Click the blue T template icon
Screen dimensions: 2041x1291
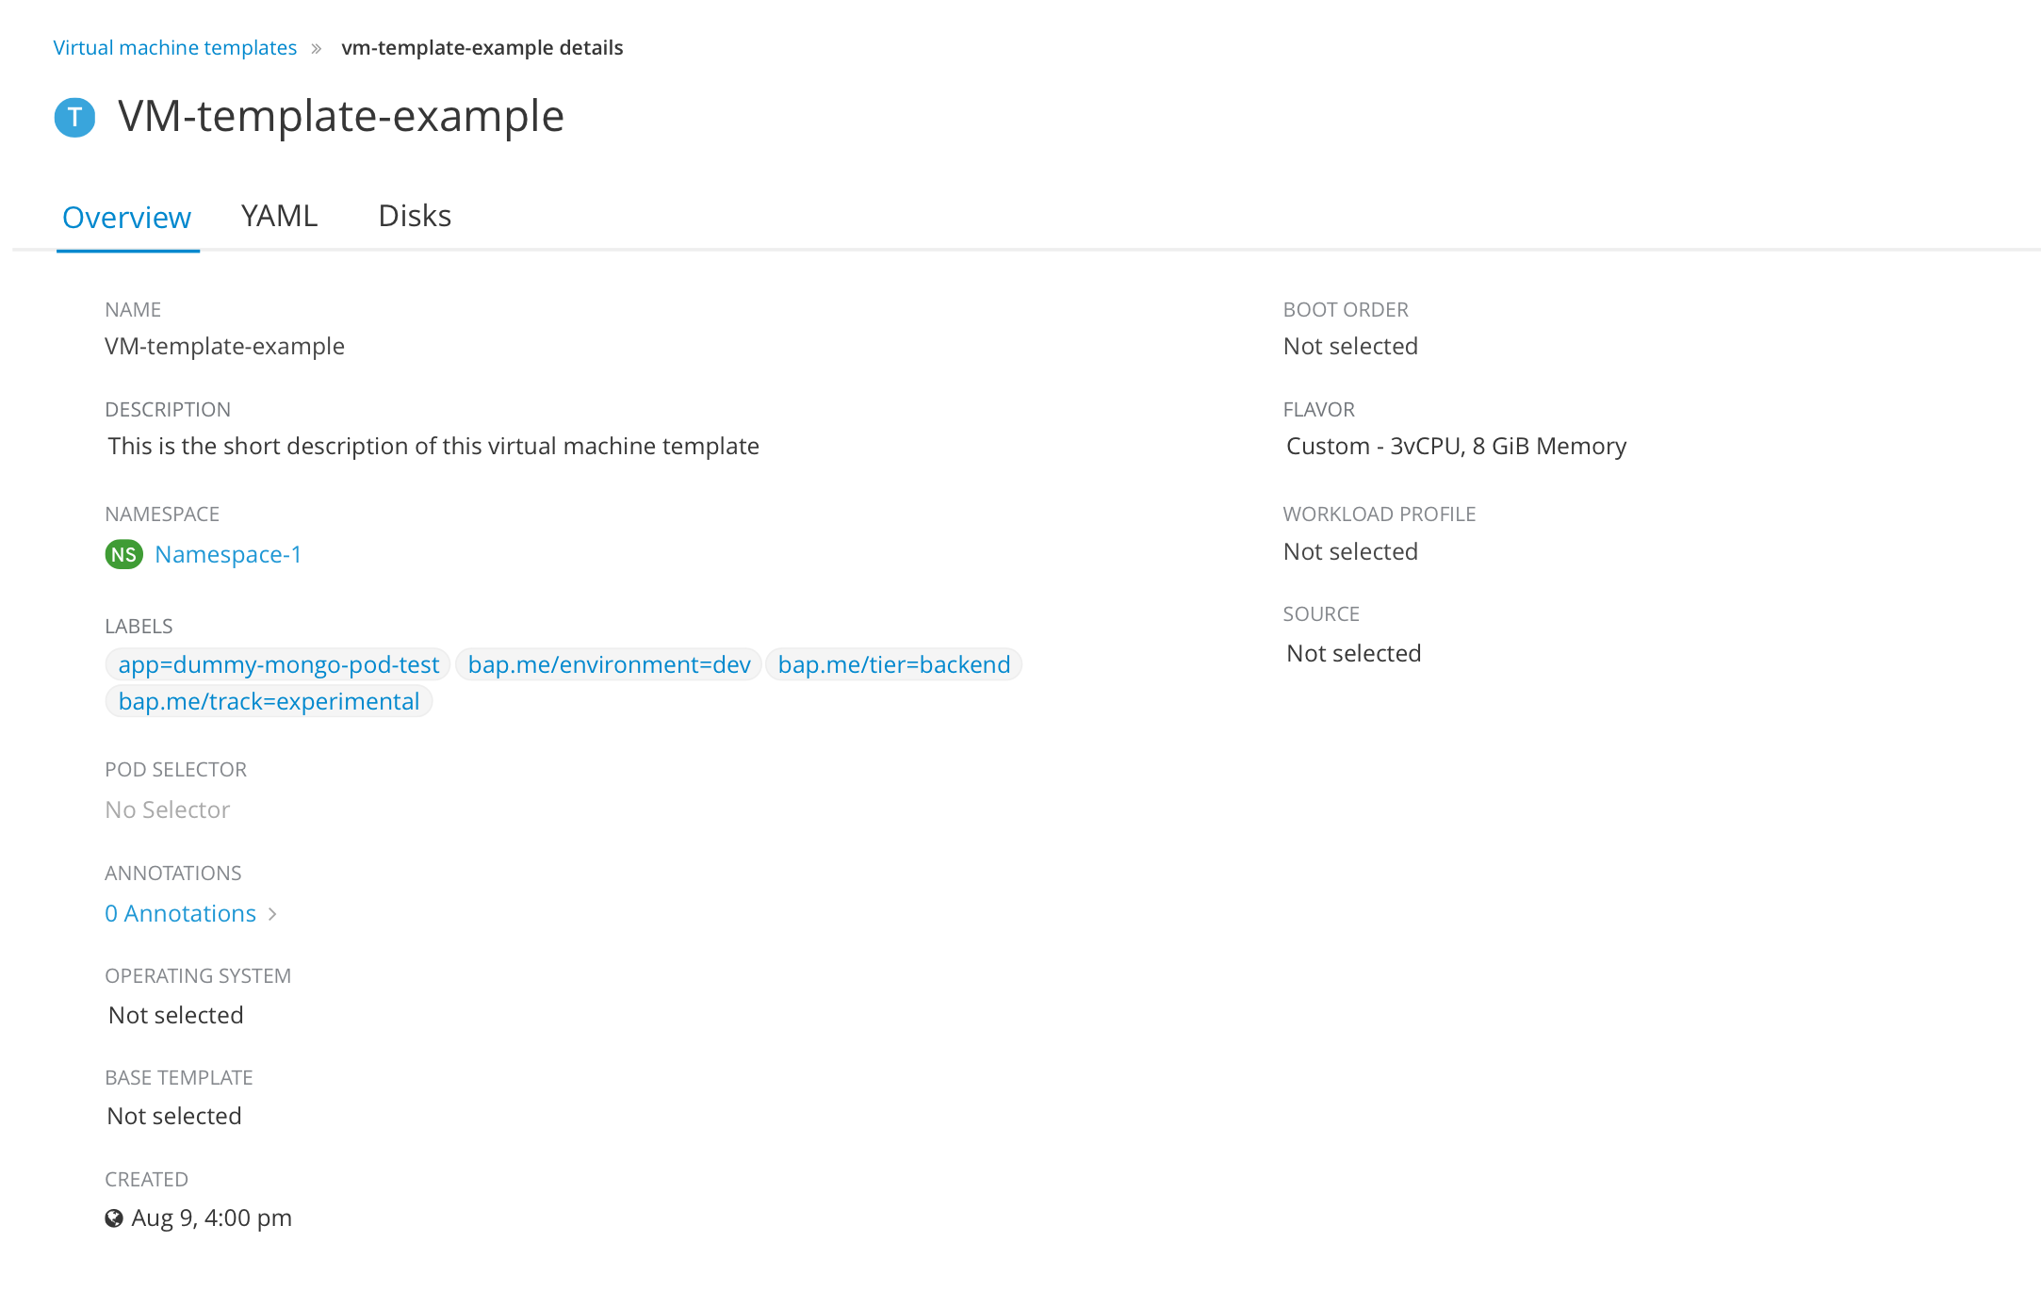(x=74, y=118)
